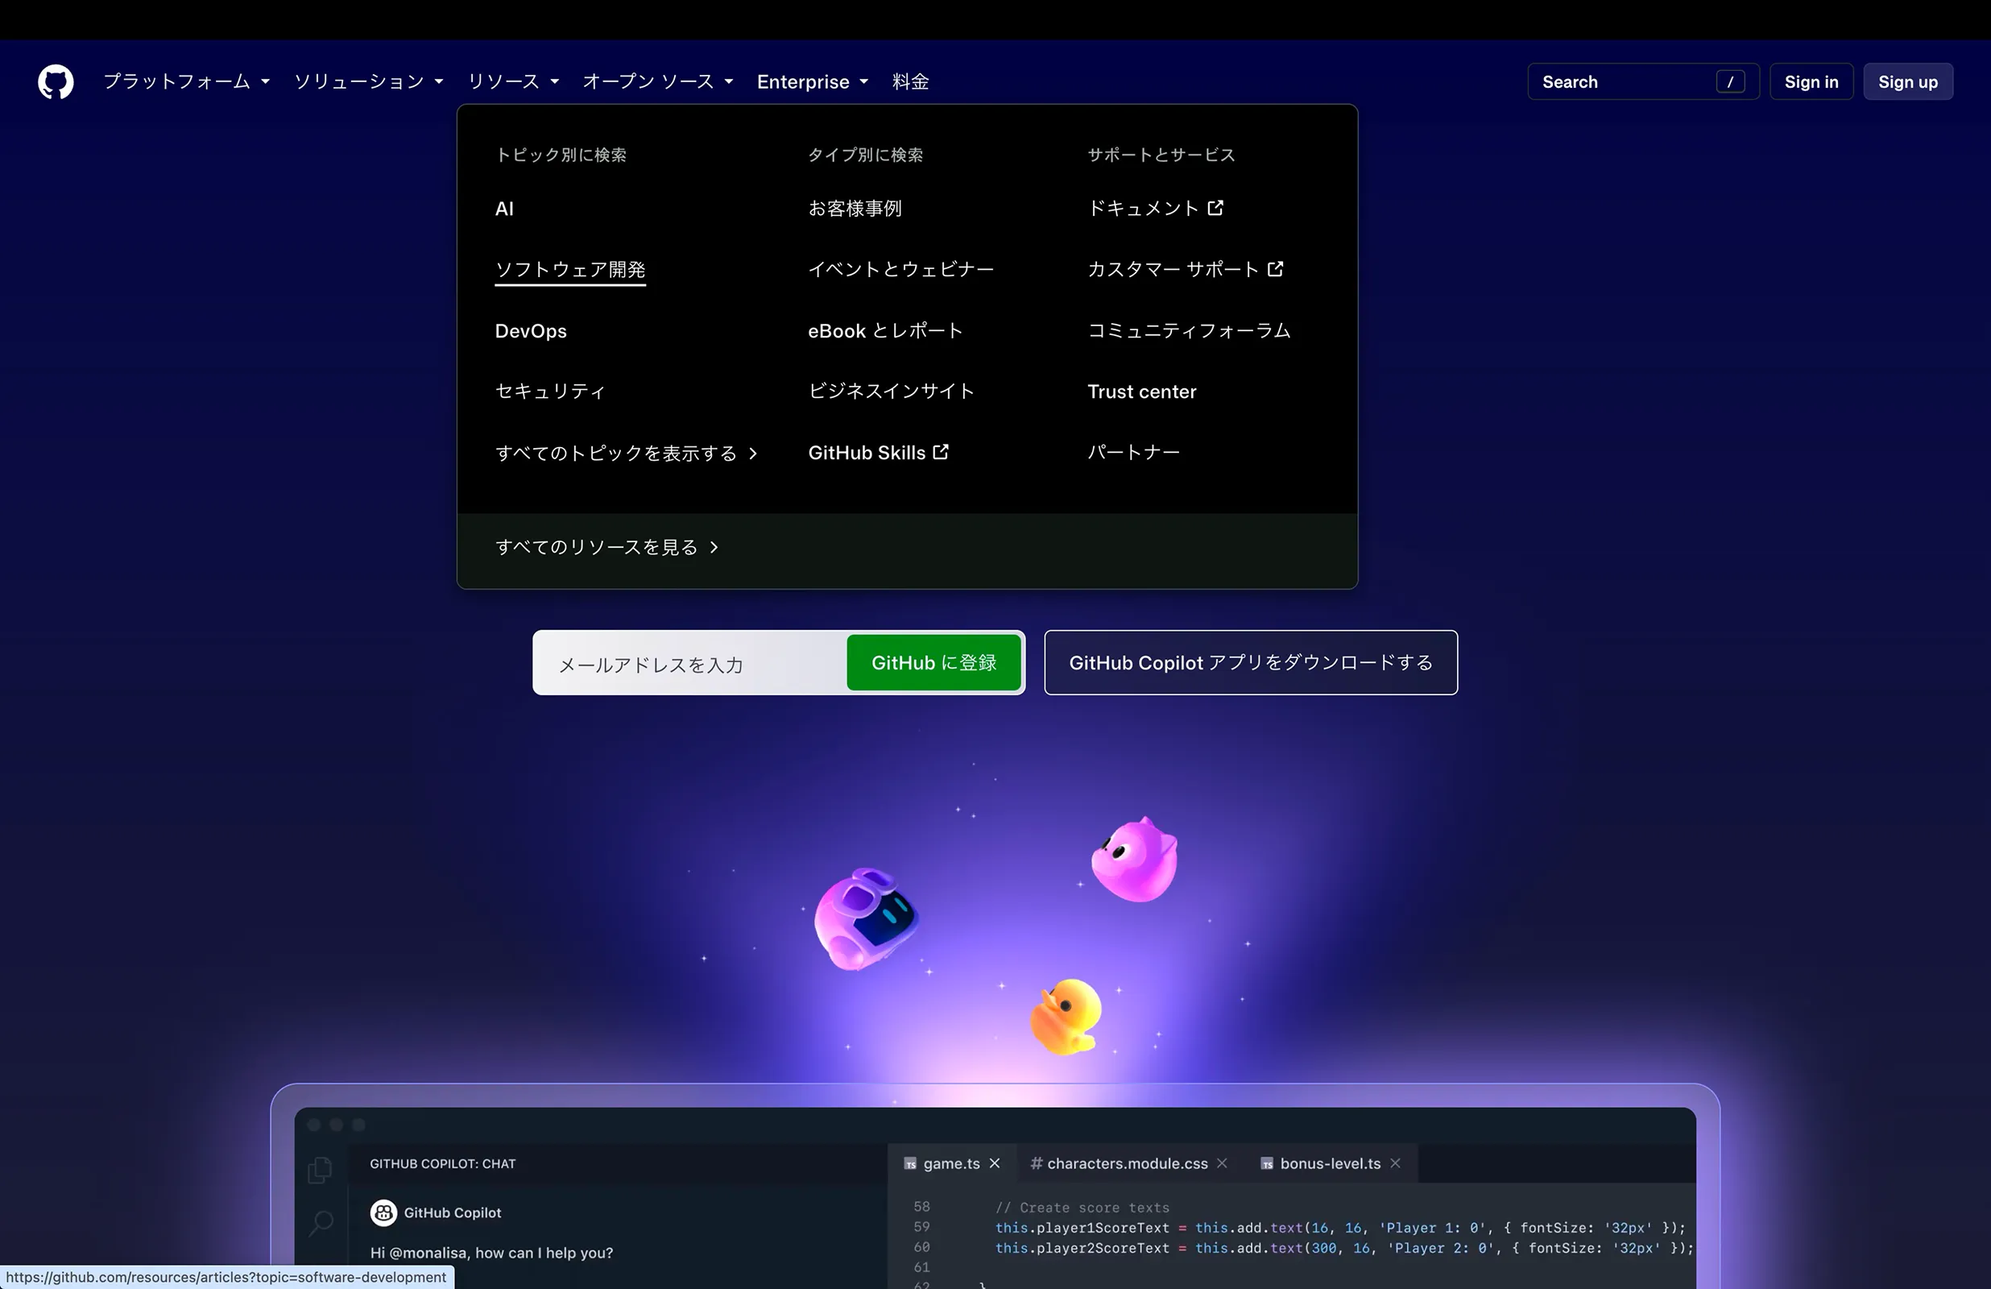Open the プラットフォーム dropdown menu
Screen dimensions: 1991x1289
tap(187, 82)
